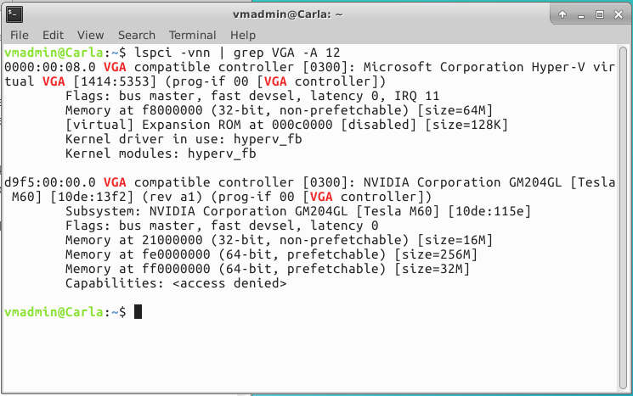Click the PCI address '0000:00:08.0'
This screenshot has height=396, width=633.
(50, 67)
